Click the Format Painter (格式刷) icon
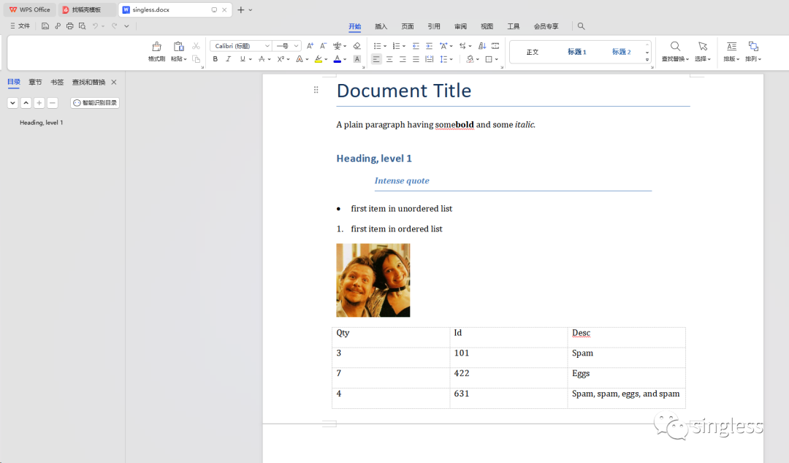Viewport: 789px width, 463px height. pos(156,47)
